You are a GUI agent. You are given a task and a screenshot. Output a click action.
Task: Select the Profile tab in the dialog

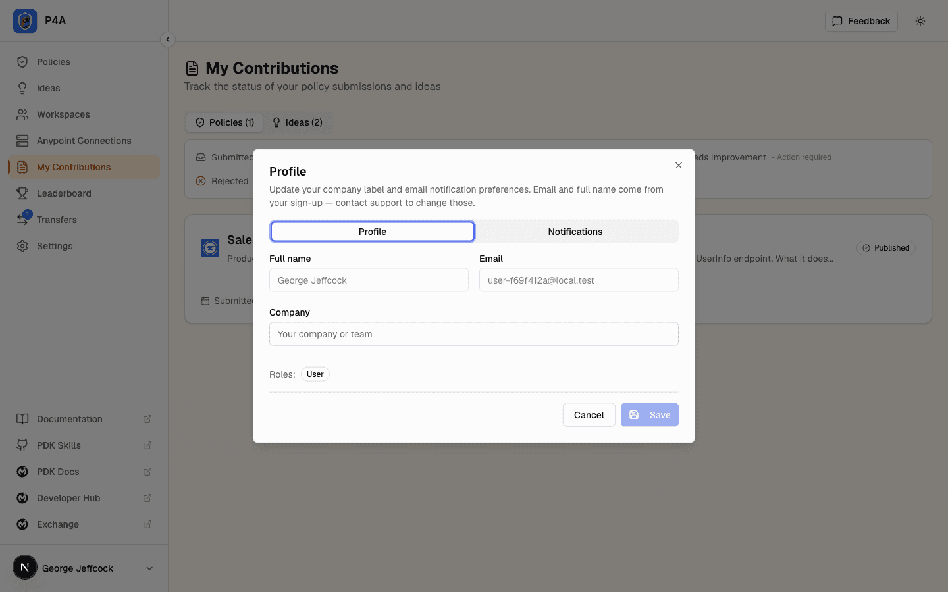(x=373, y=232)
